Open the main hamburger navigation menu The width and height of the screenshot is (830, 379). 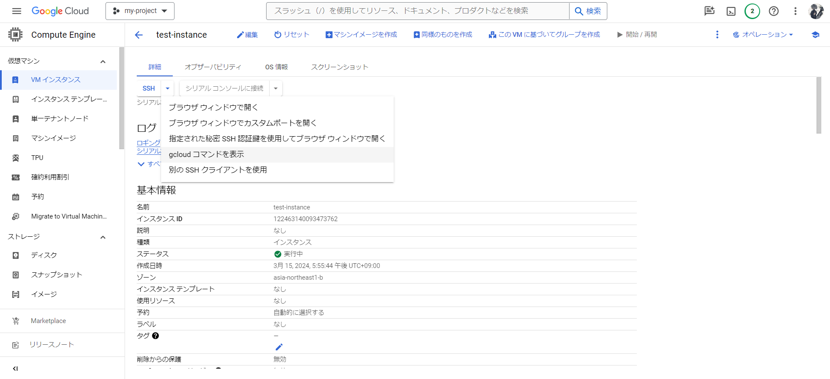point(16,11)
